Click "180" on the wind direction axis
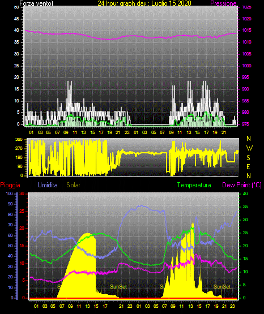This screenshot has height=314, width=264. 19,158
